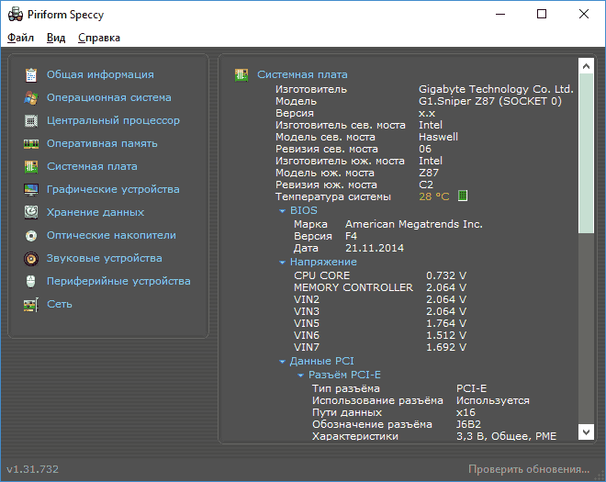Click the Оперативная память RAM icon

coord(31,144)
